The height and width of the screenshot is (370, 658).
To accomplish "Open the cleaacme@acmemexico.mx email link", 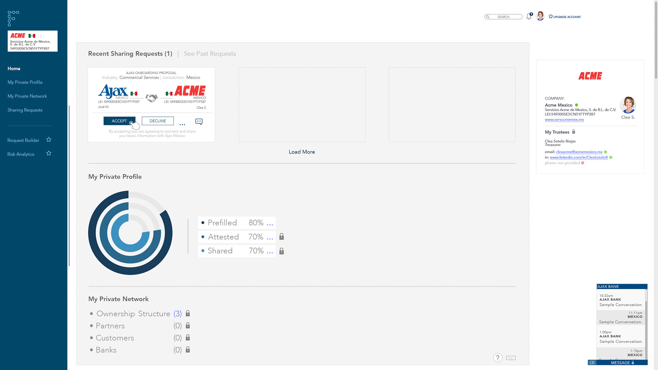I will [x=579, y=152].
